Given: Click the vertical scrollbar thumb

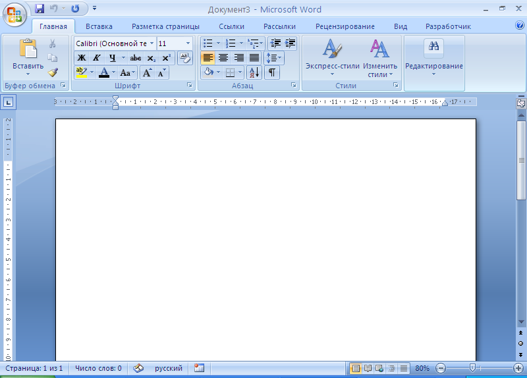Looking at the screenshot, I should (x=521, y=160).
